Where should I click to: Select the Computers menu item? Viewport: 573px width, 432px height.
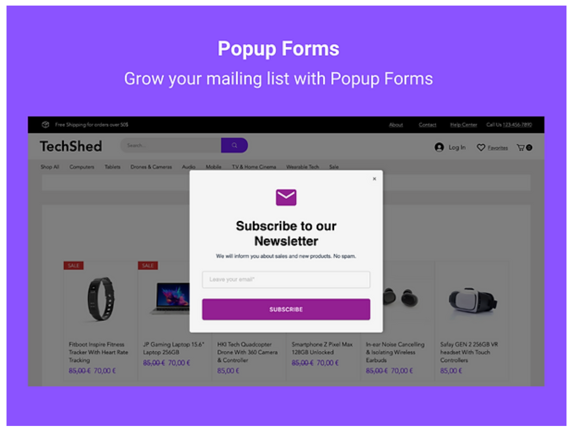(x=82, y=167)
